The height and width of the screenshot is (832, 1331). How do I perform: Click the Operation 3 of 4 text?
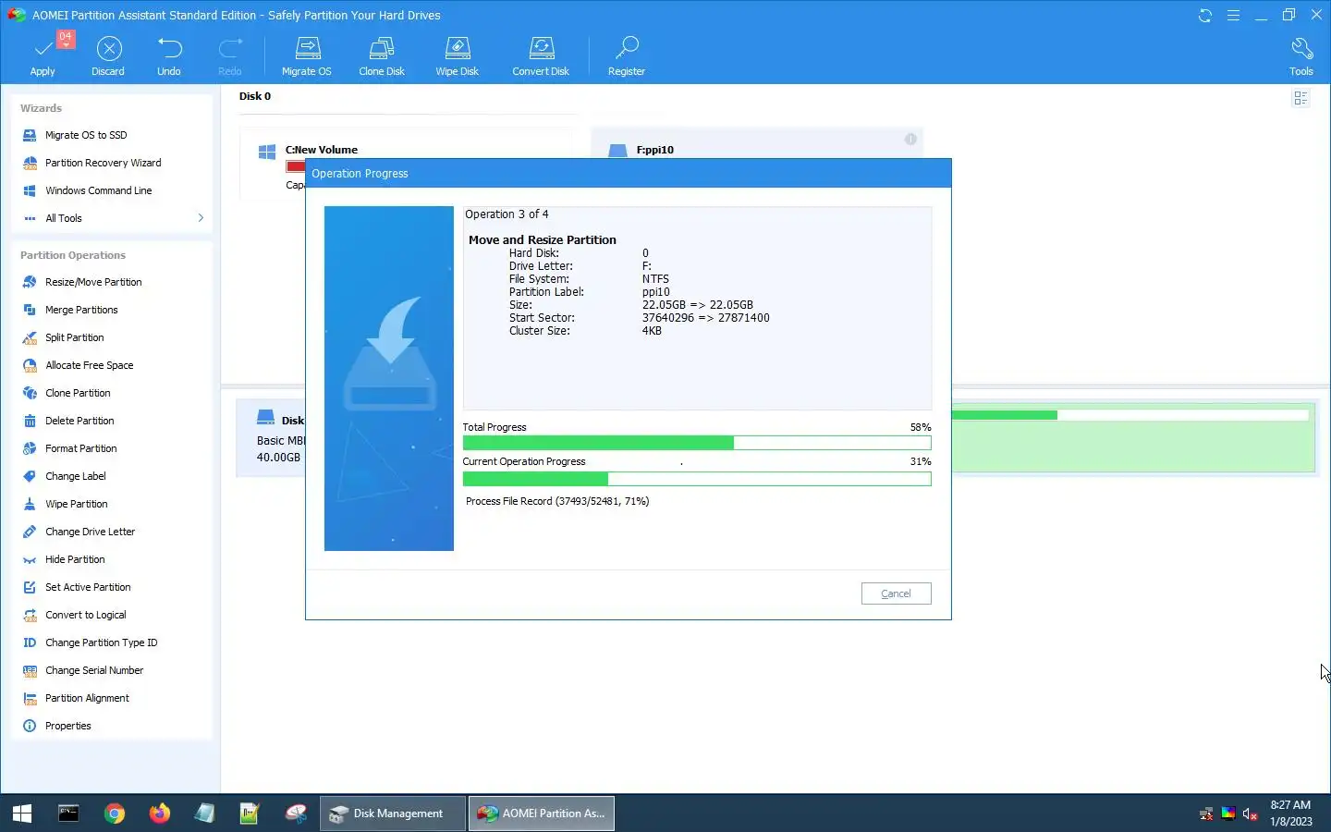[x=507, y=214]
